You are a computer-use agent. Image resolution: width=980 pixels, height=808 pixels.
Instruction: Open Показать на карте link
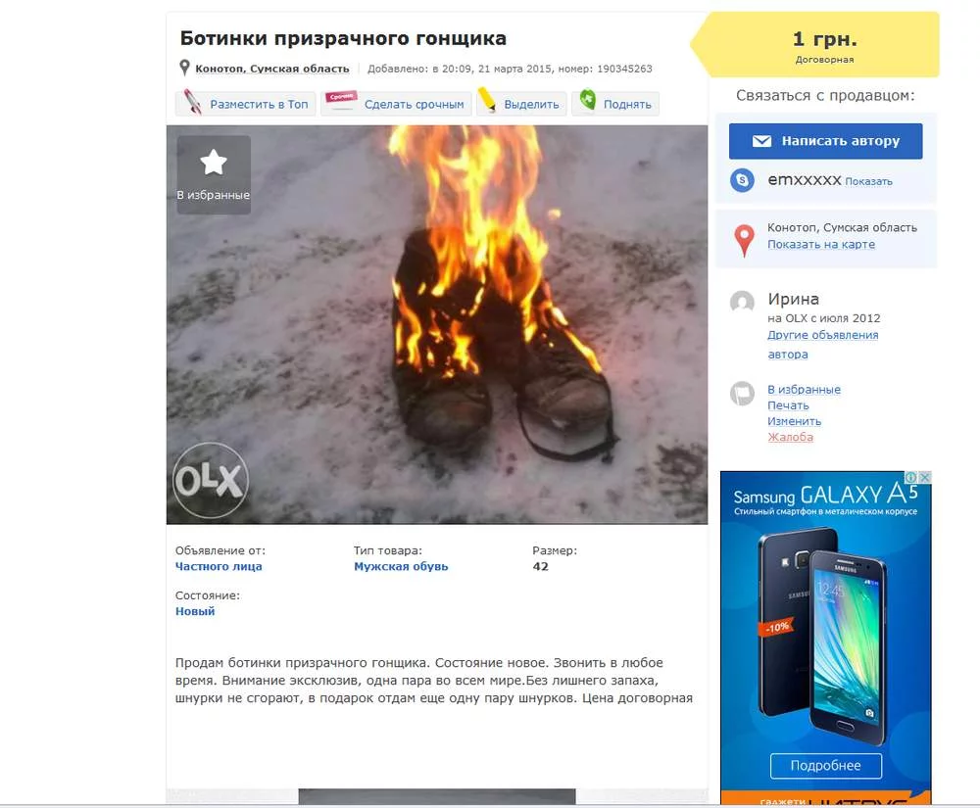tap(820, 244)
